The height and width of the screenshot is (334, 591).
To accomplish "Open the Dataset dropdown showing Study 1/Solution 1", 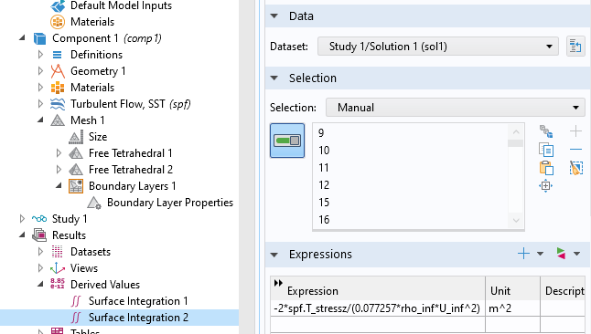I will pyautogui.click(x=438, y=47).
